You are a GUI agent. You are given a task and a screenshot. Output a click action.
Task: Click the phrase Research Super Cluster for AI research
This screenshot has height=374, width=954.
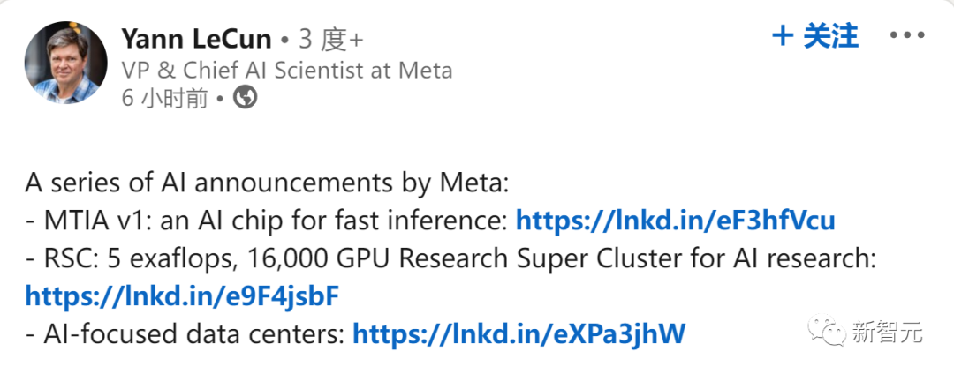pyautogui.click(x=636, y=259)
